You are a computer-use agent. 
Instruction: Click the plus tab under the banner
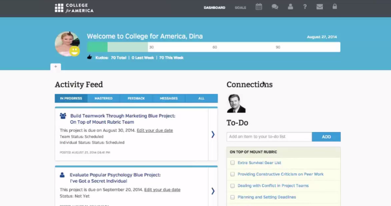tap(56, 66)
